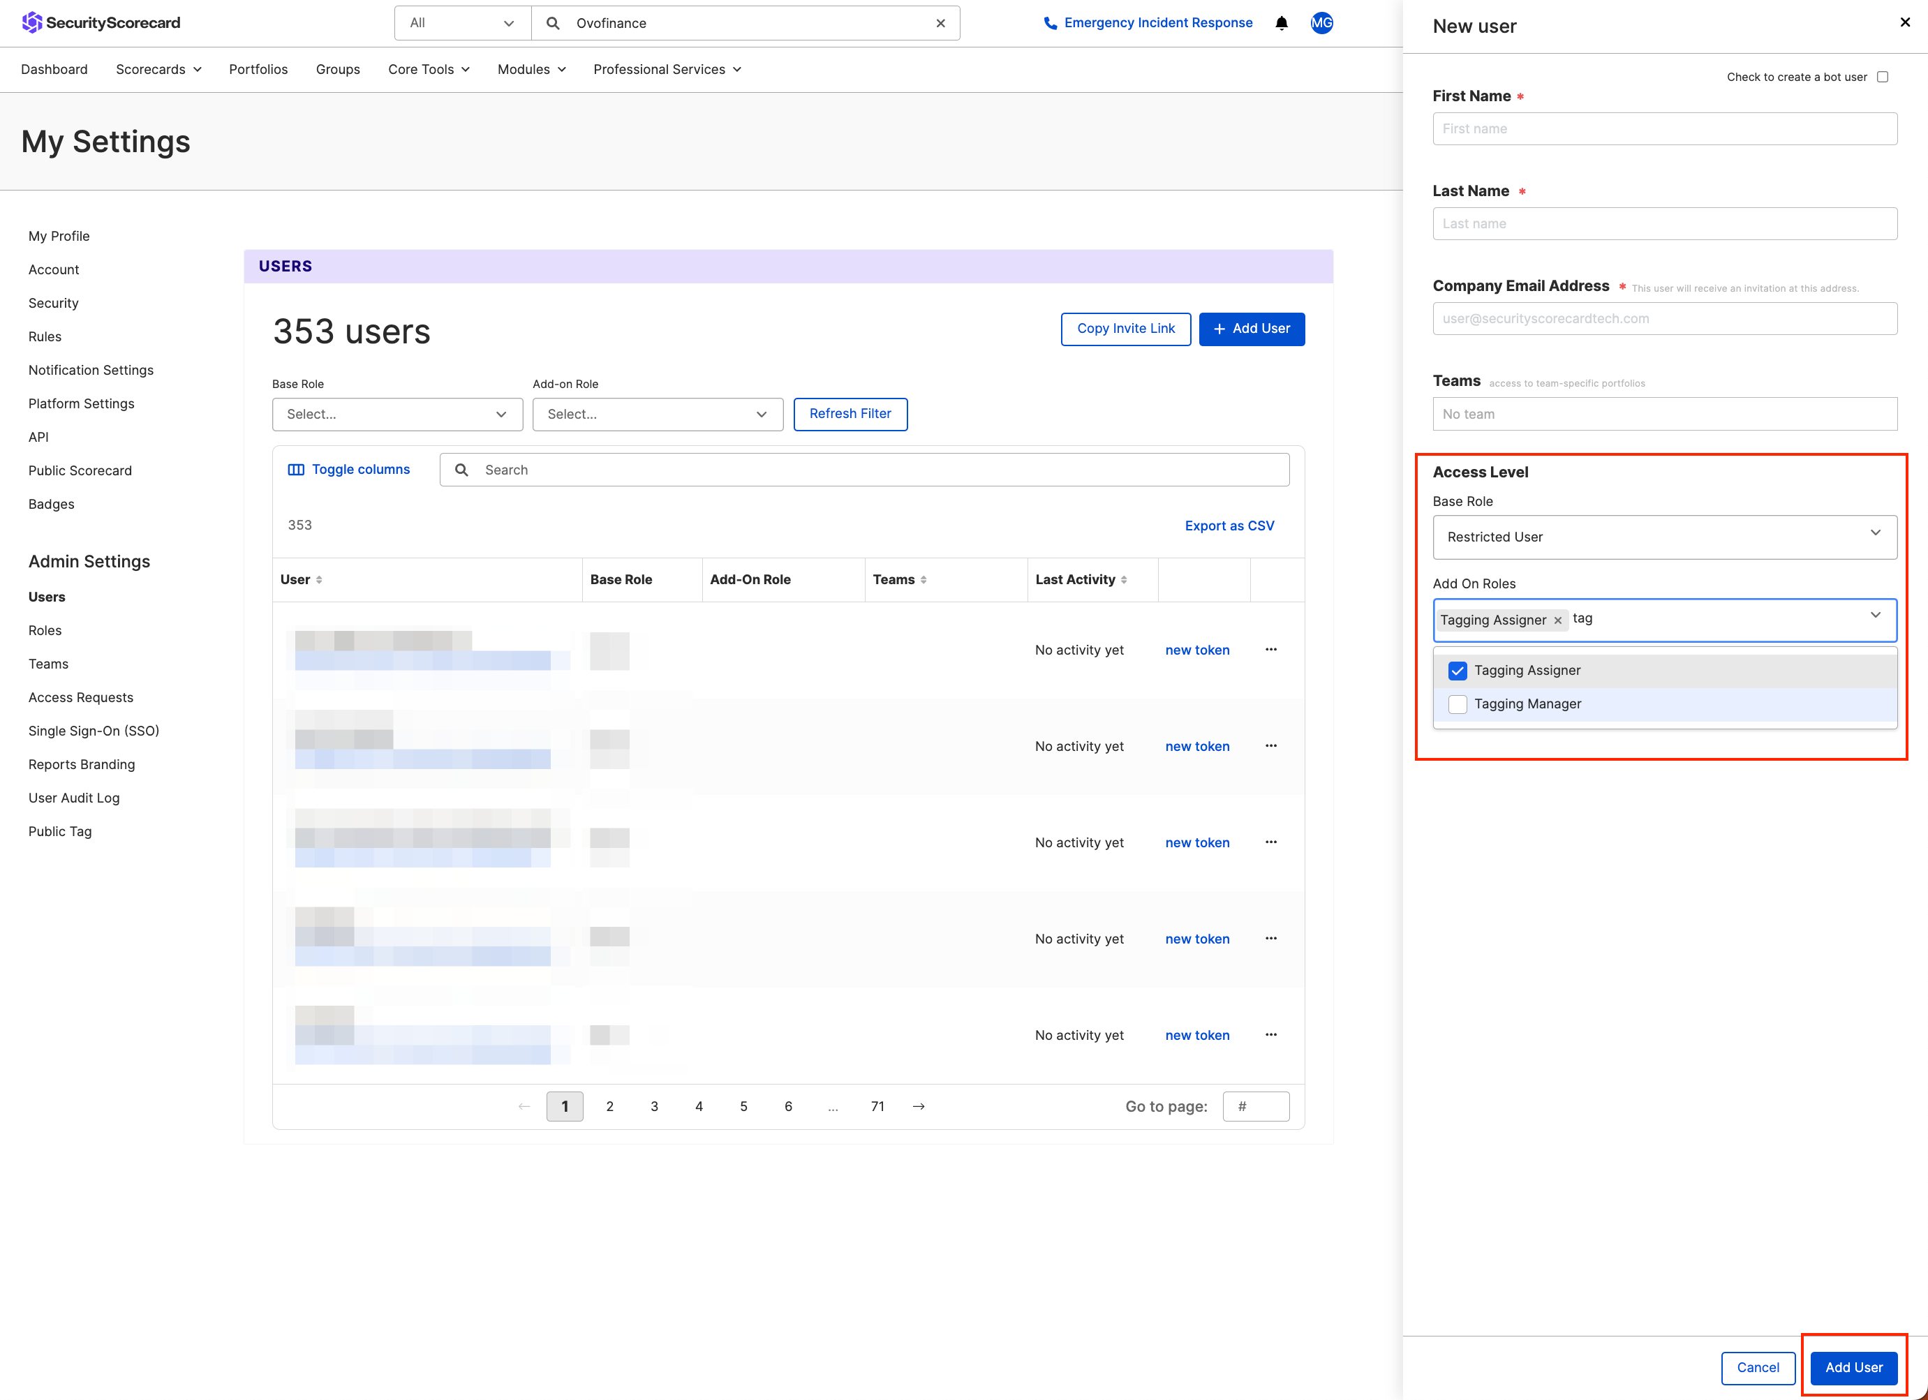Viewport: 1928px width, 1400px height.
Task: Go to previous page arrow
Action: point(524,1106)
